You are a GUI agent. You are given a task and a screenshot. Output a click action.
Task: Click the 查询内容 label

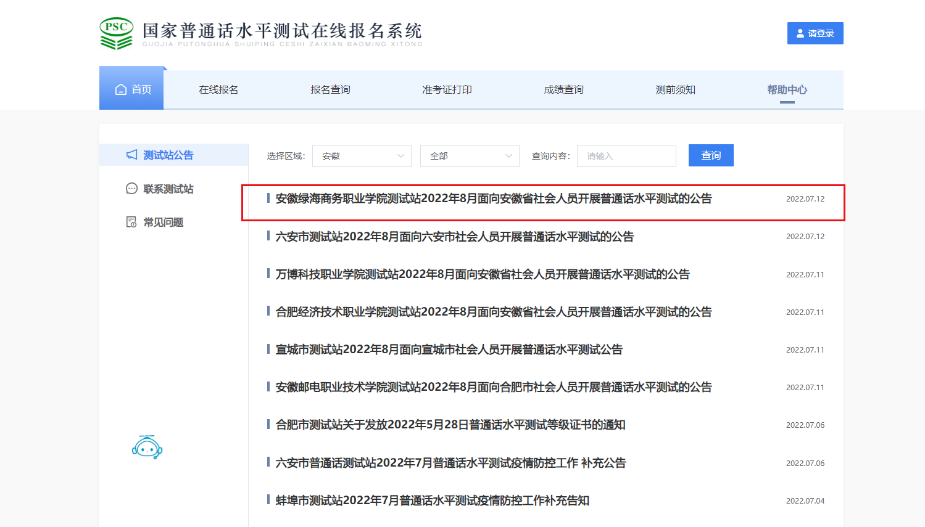click(551, 156)
